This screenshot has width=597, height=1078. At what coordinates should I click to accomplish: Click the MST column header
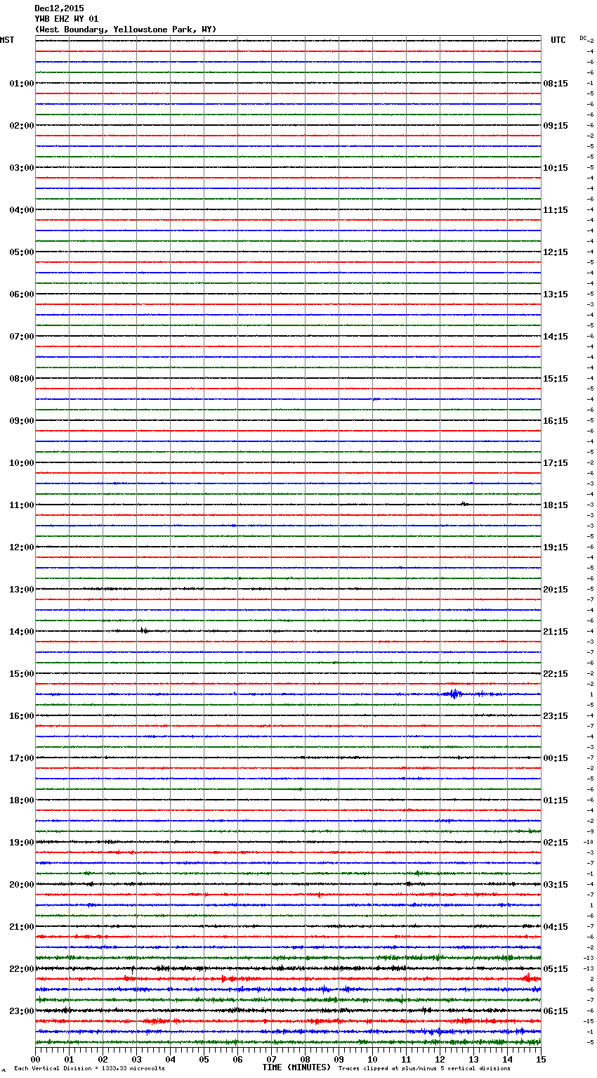click(x=7, y=40)
